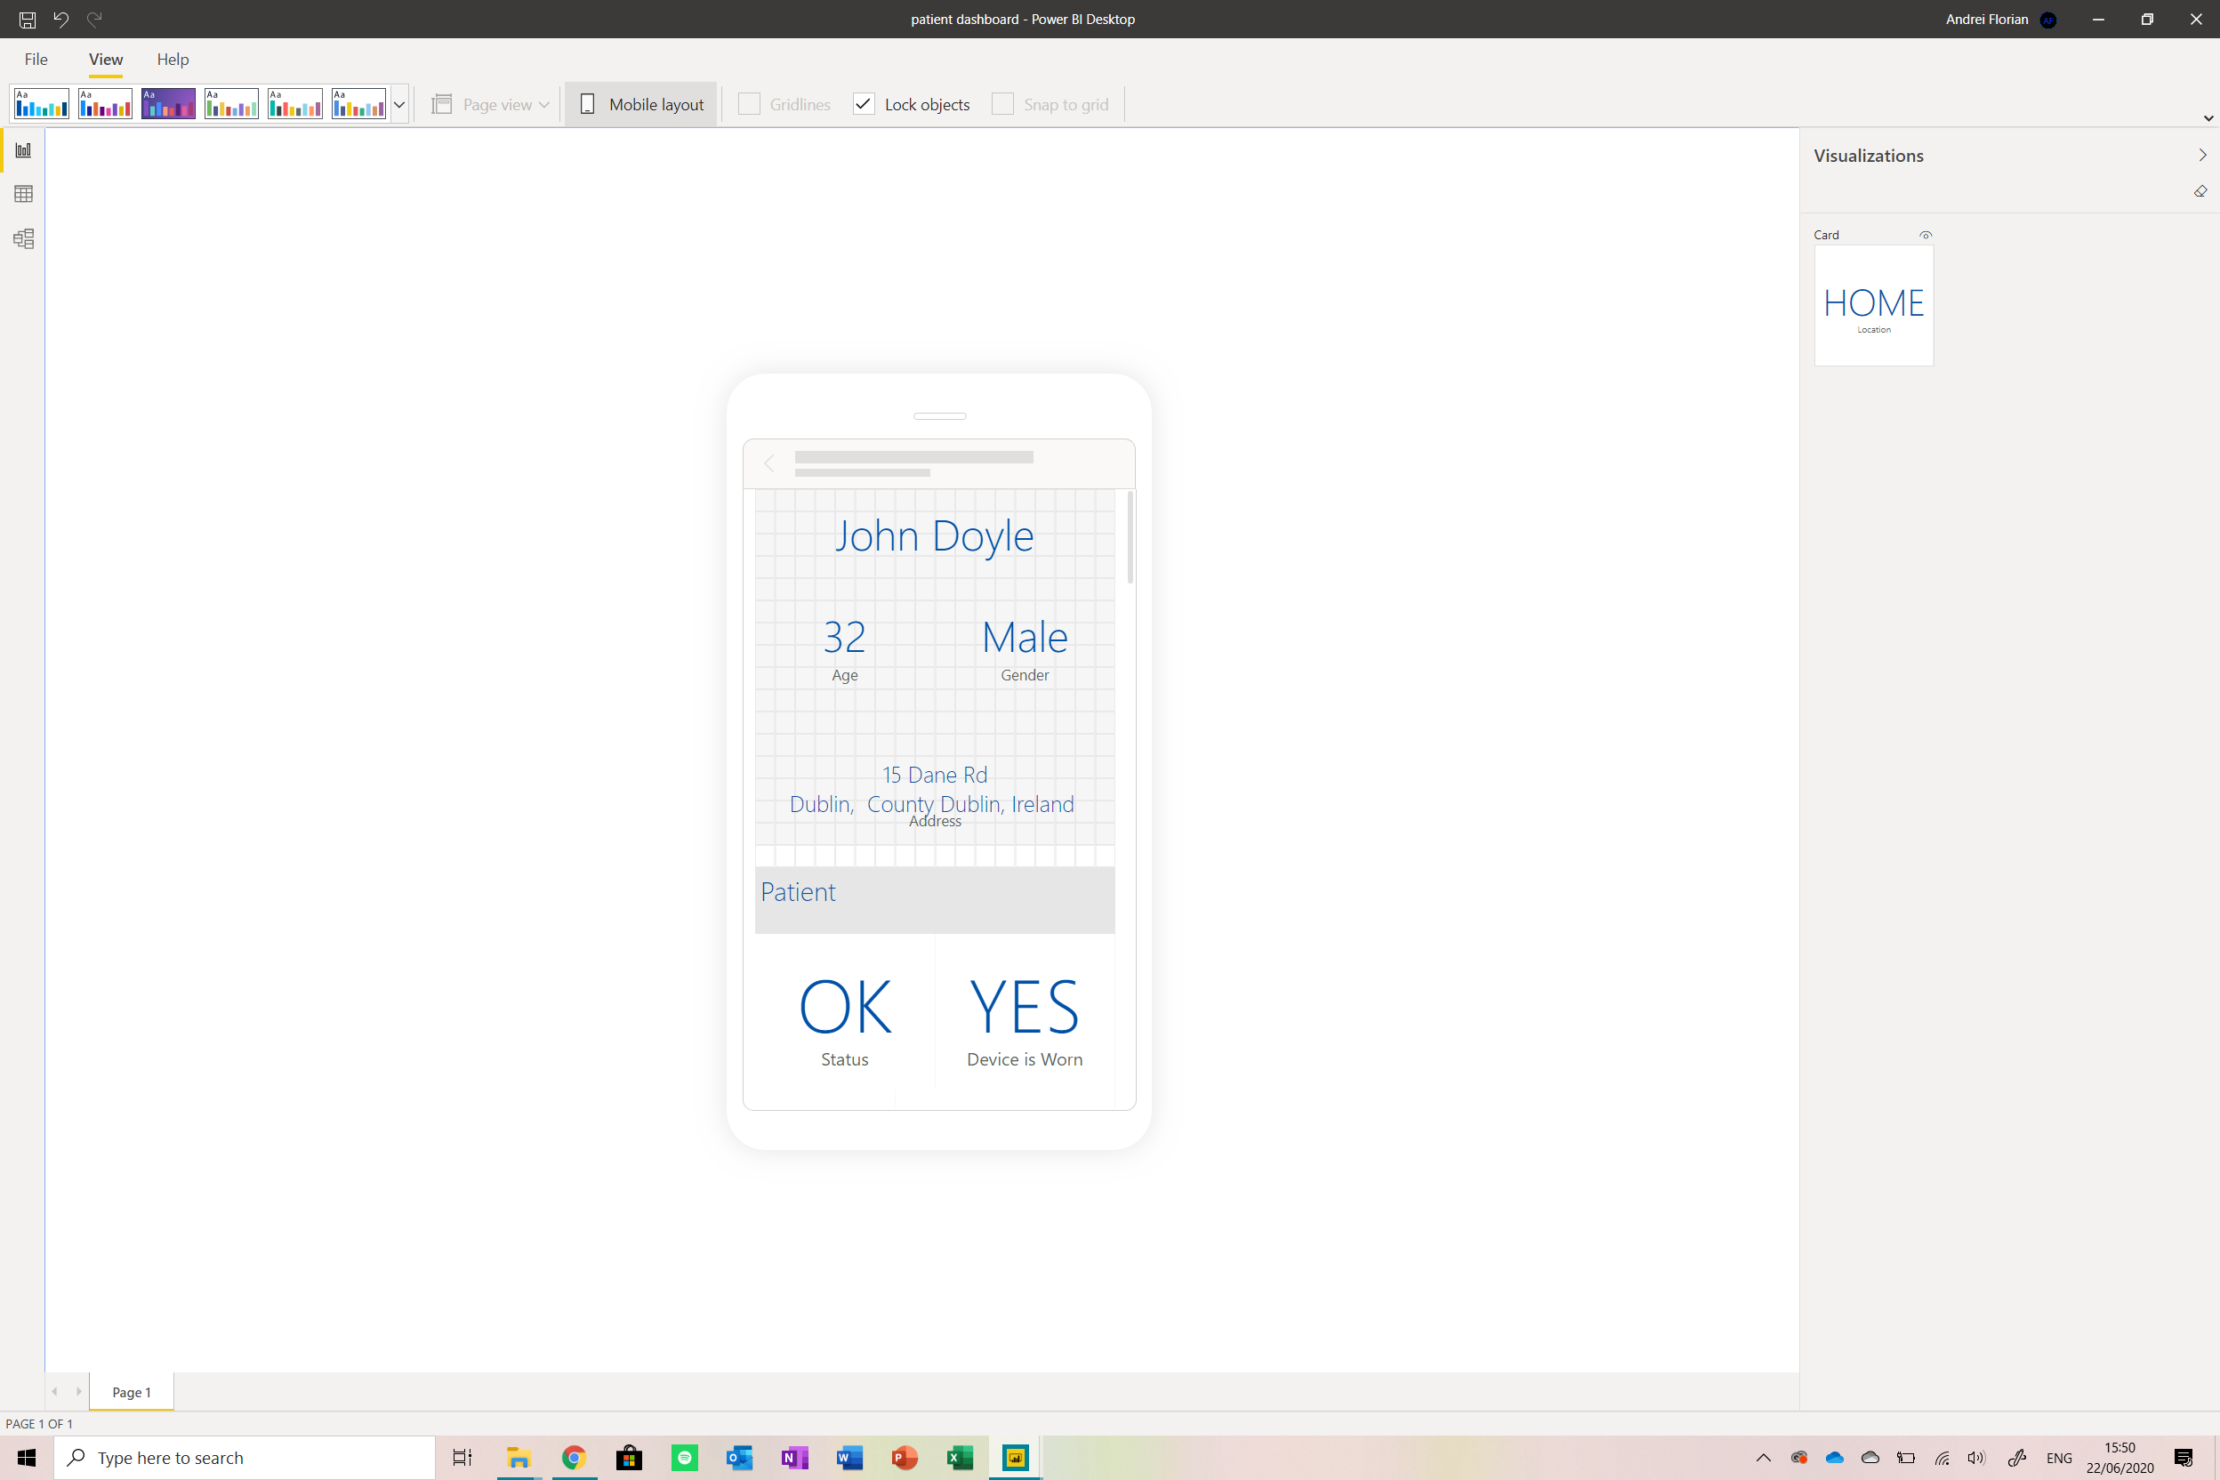This screenshot has width=2220, height=1480.
Task: Uncheck the Lock objects checkbox
Action: 864,105
